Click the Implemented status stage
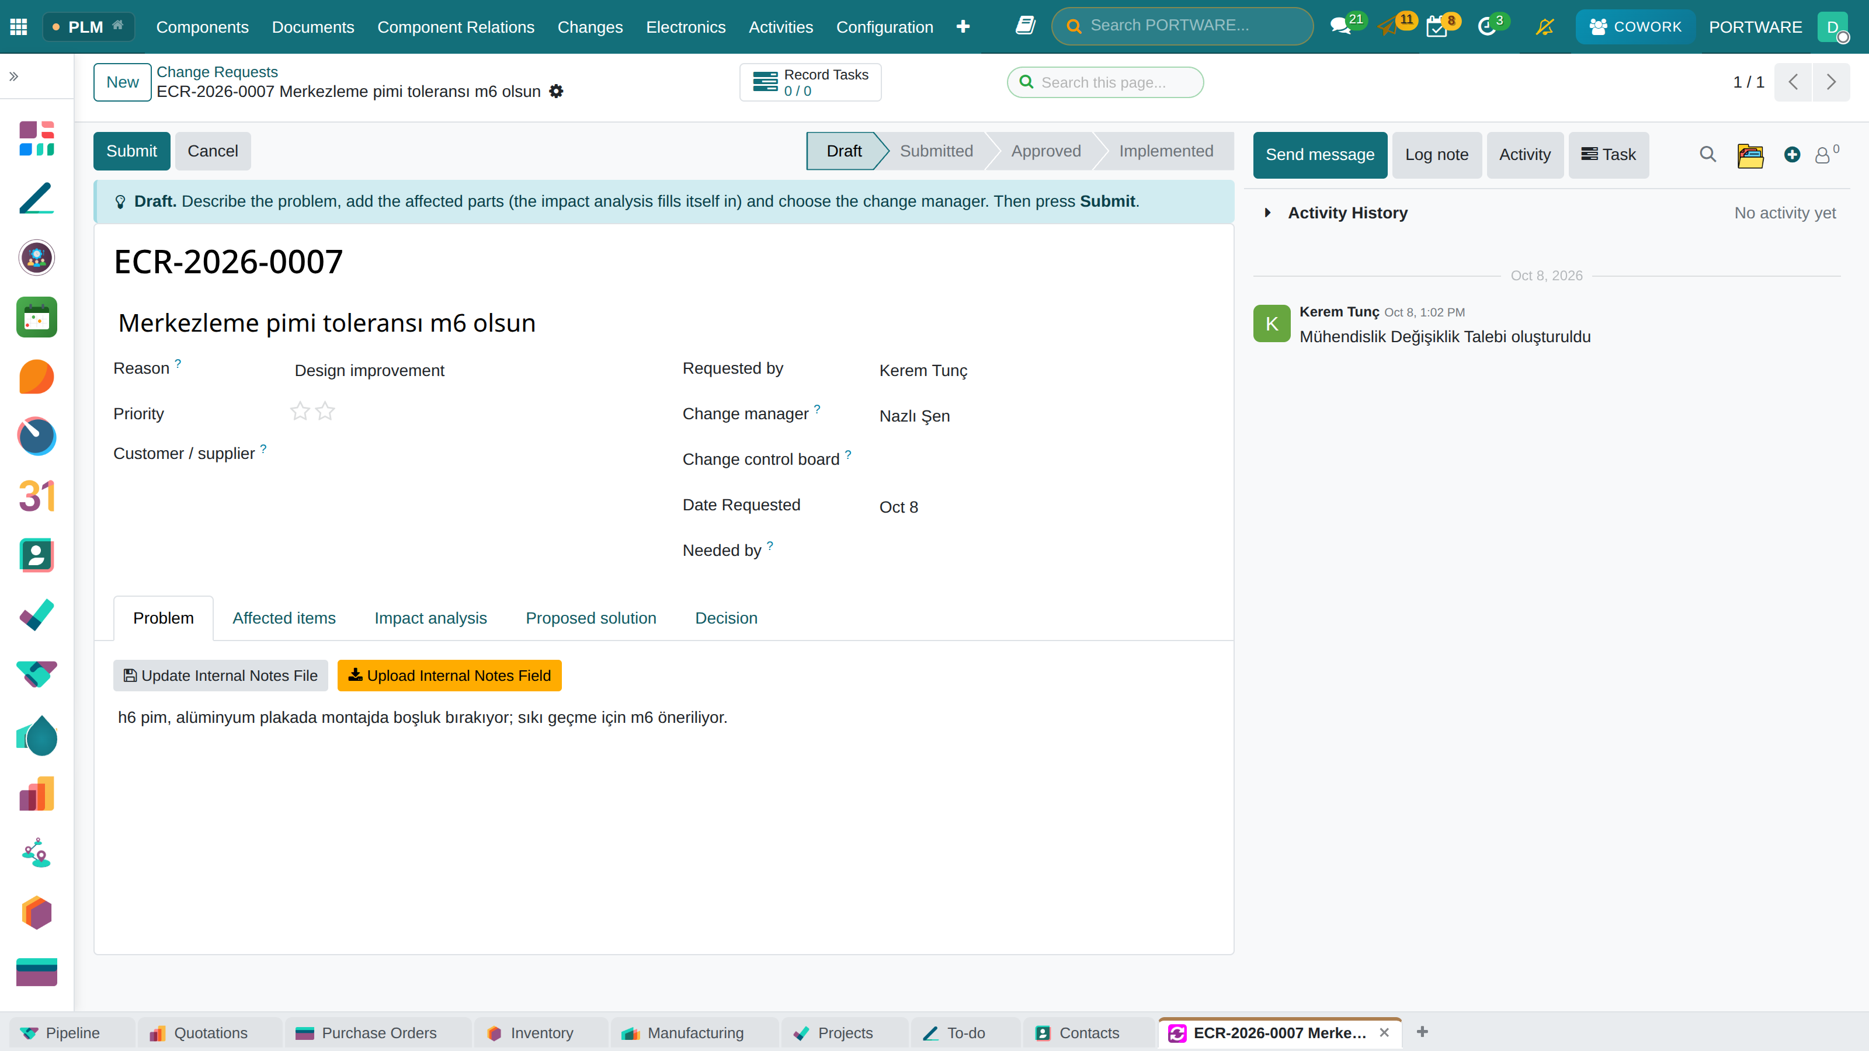 (x=1166, y=151)
